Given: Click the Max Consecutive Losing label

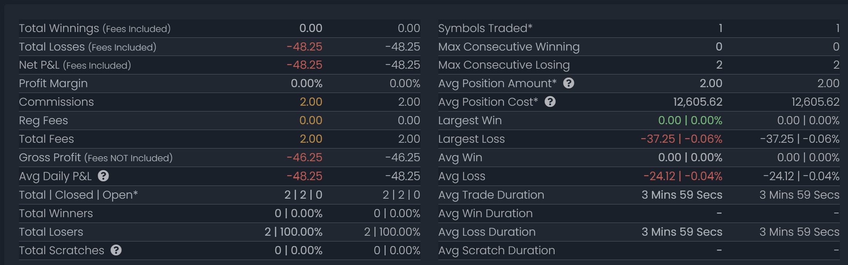Looking at the screenshot, I should (504, 65).
